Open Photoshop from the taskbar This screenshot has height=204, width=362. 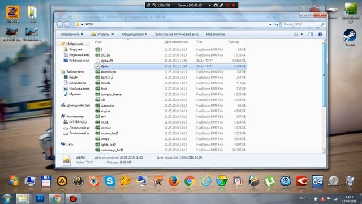[40, 198]
